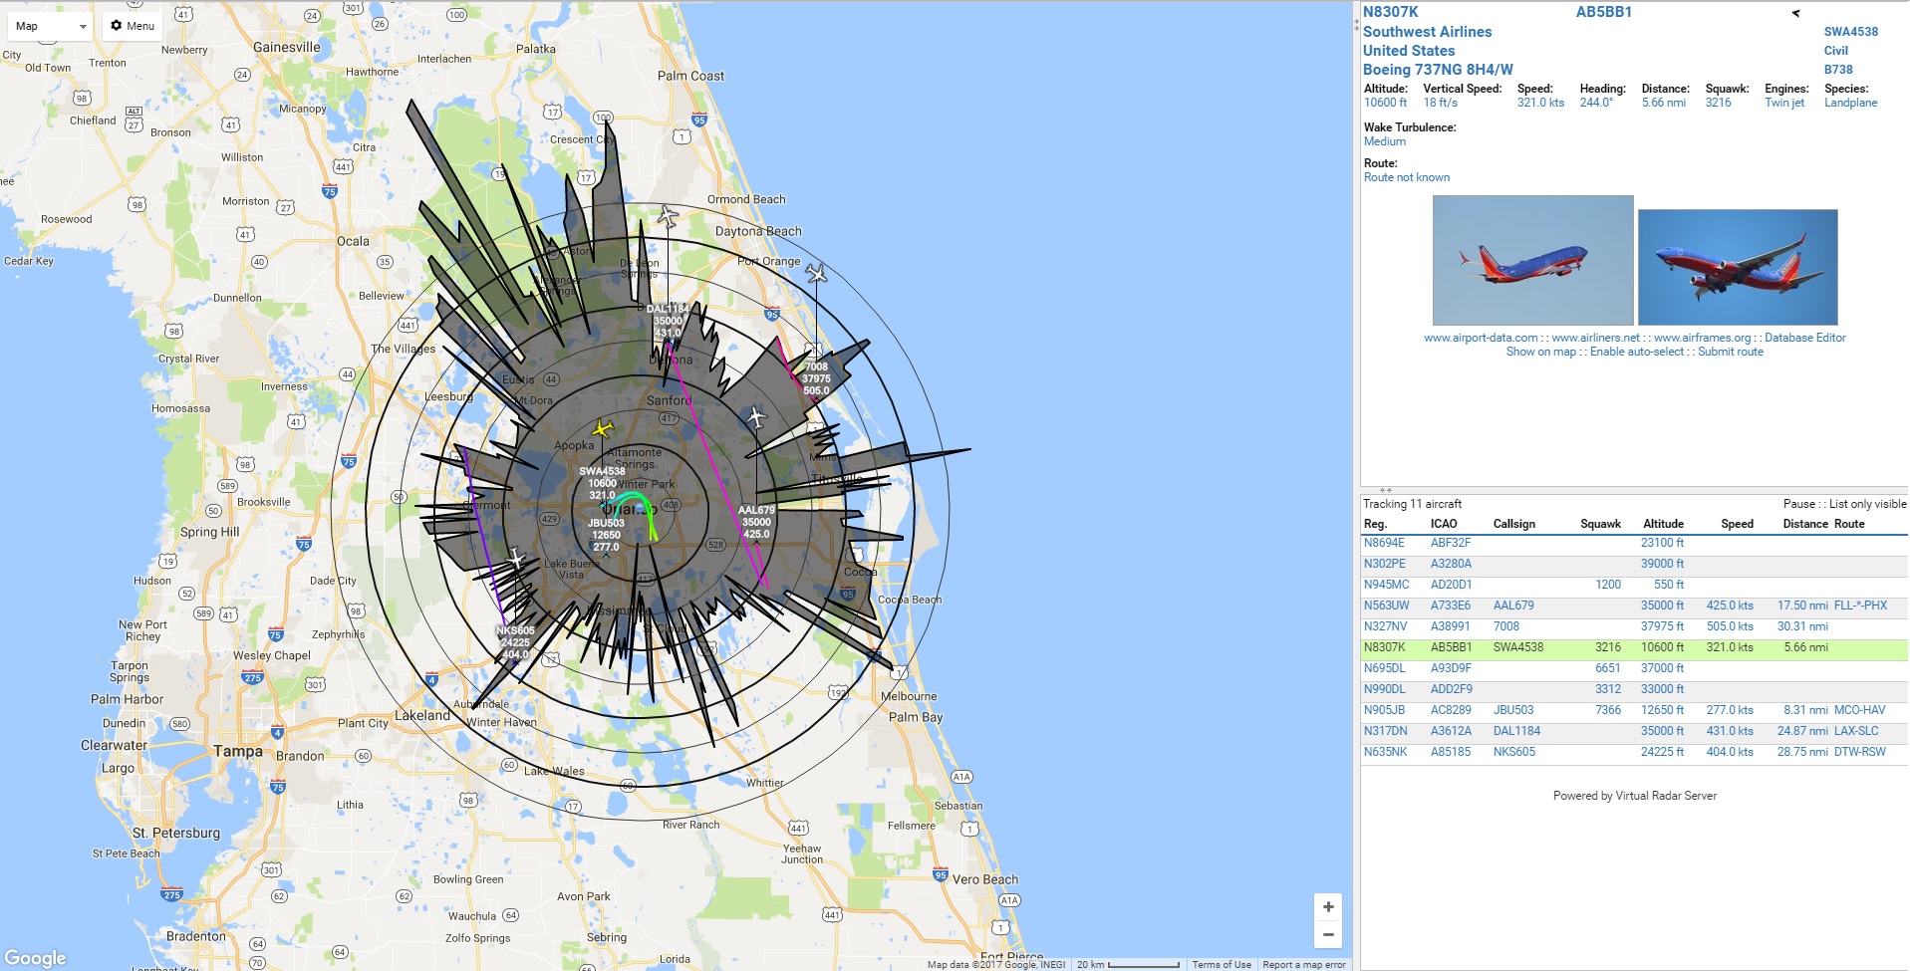
Task: Zoom out the map with minus button
Action: (1328, 934)
